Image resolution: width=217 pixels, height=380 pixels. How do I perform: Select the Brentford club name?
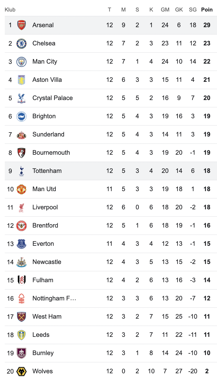45,226
